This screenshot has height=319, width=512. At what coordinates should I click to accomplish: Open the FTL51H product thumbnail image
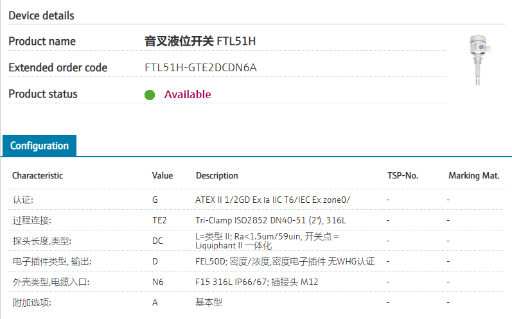point(480,60)
